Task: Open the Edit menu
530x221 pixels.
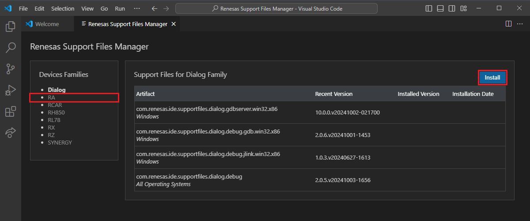Action: pos(39,8)
